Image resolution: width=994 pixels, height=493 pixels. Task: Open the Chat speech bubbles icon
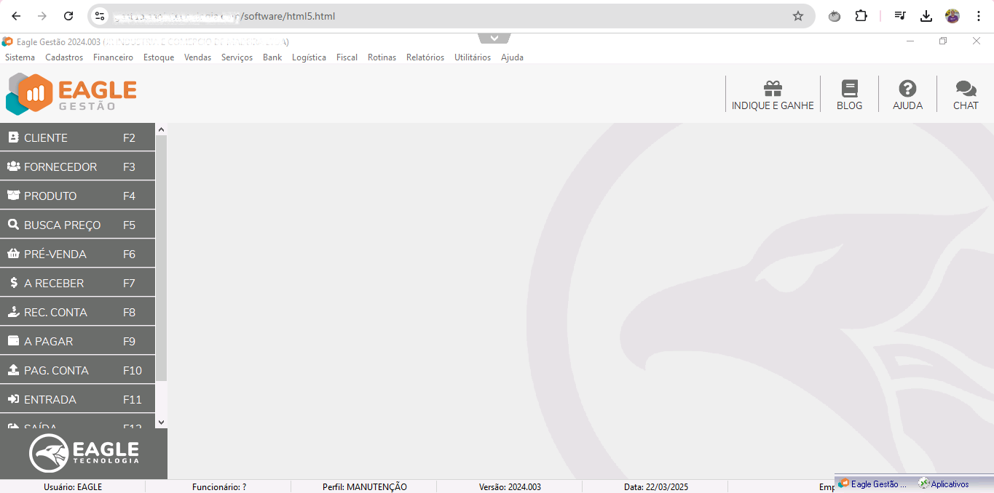coord(966,89)
